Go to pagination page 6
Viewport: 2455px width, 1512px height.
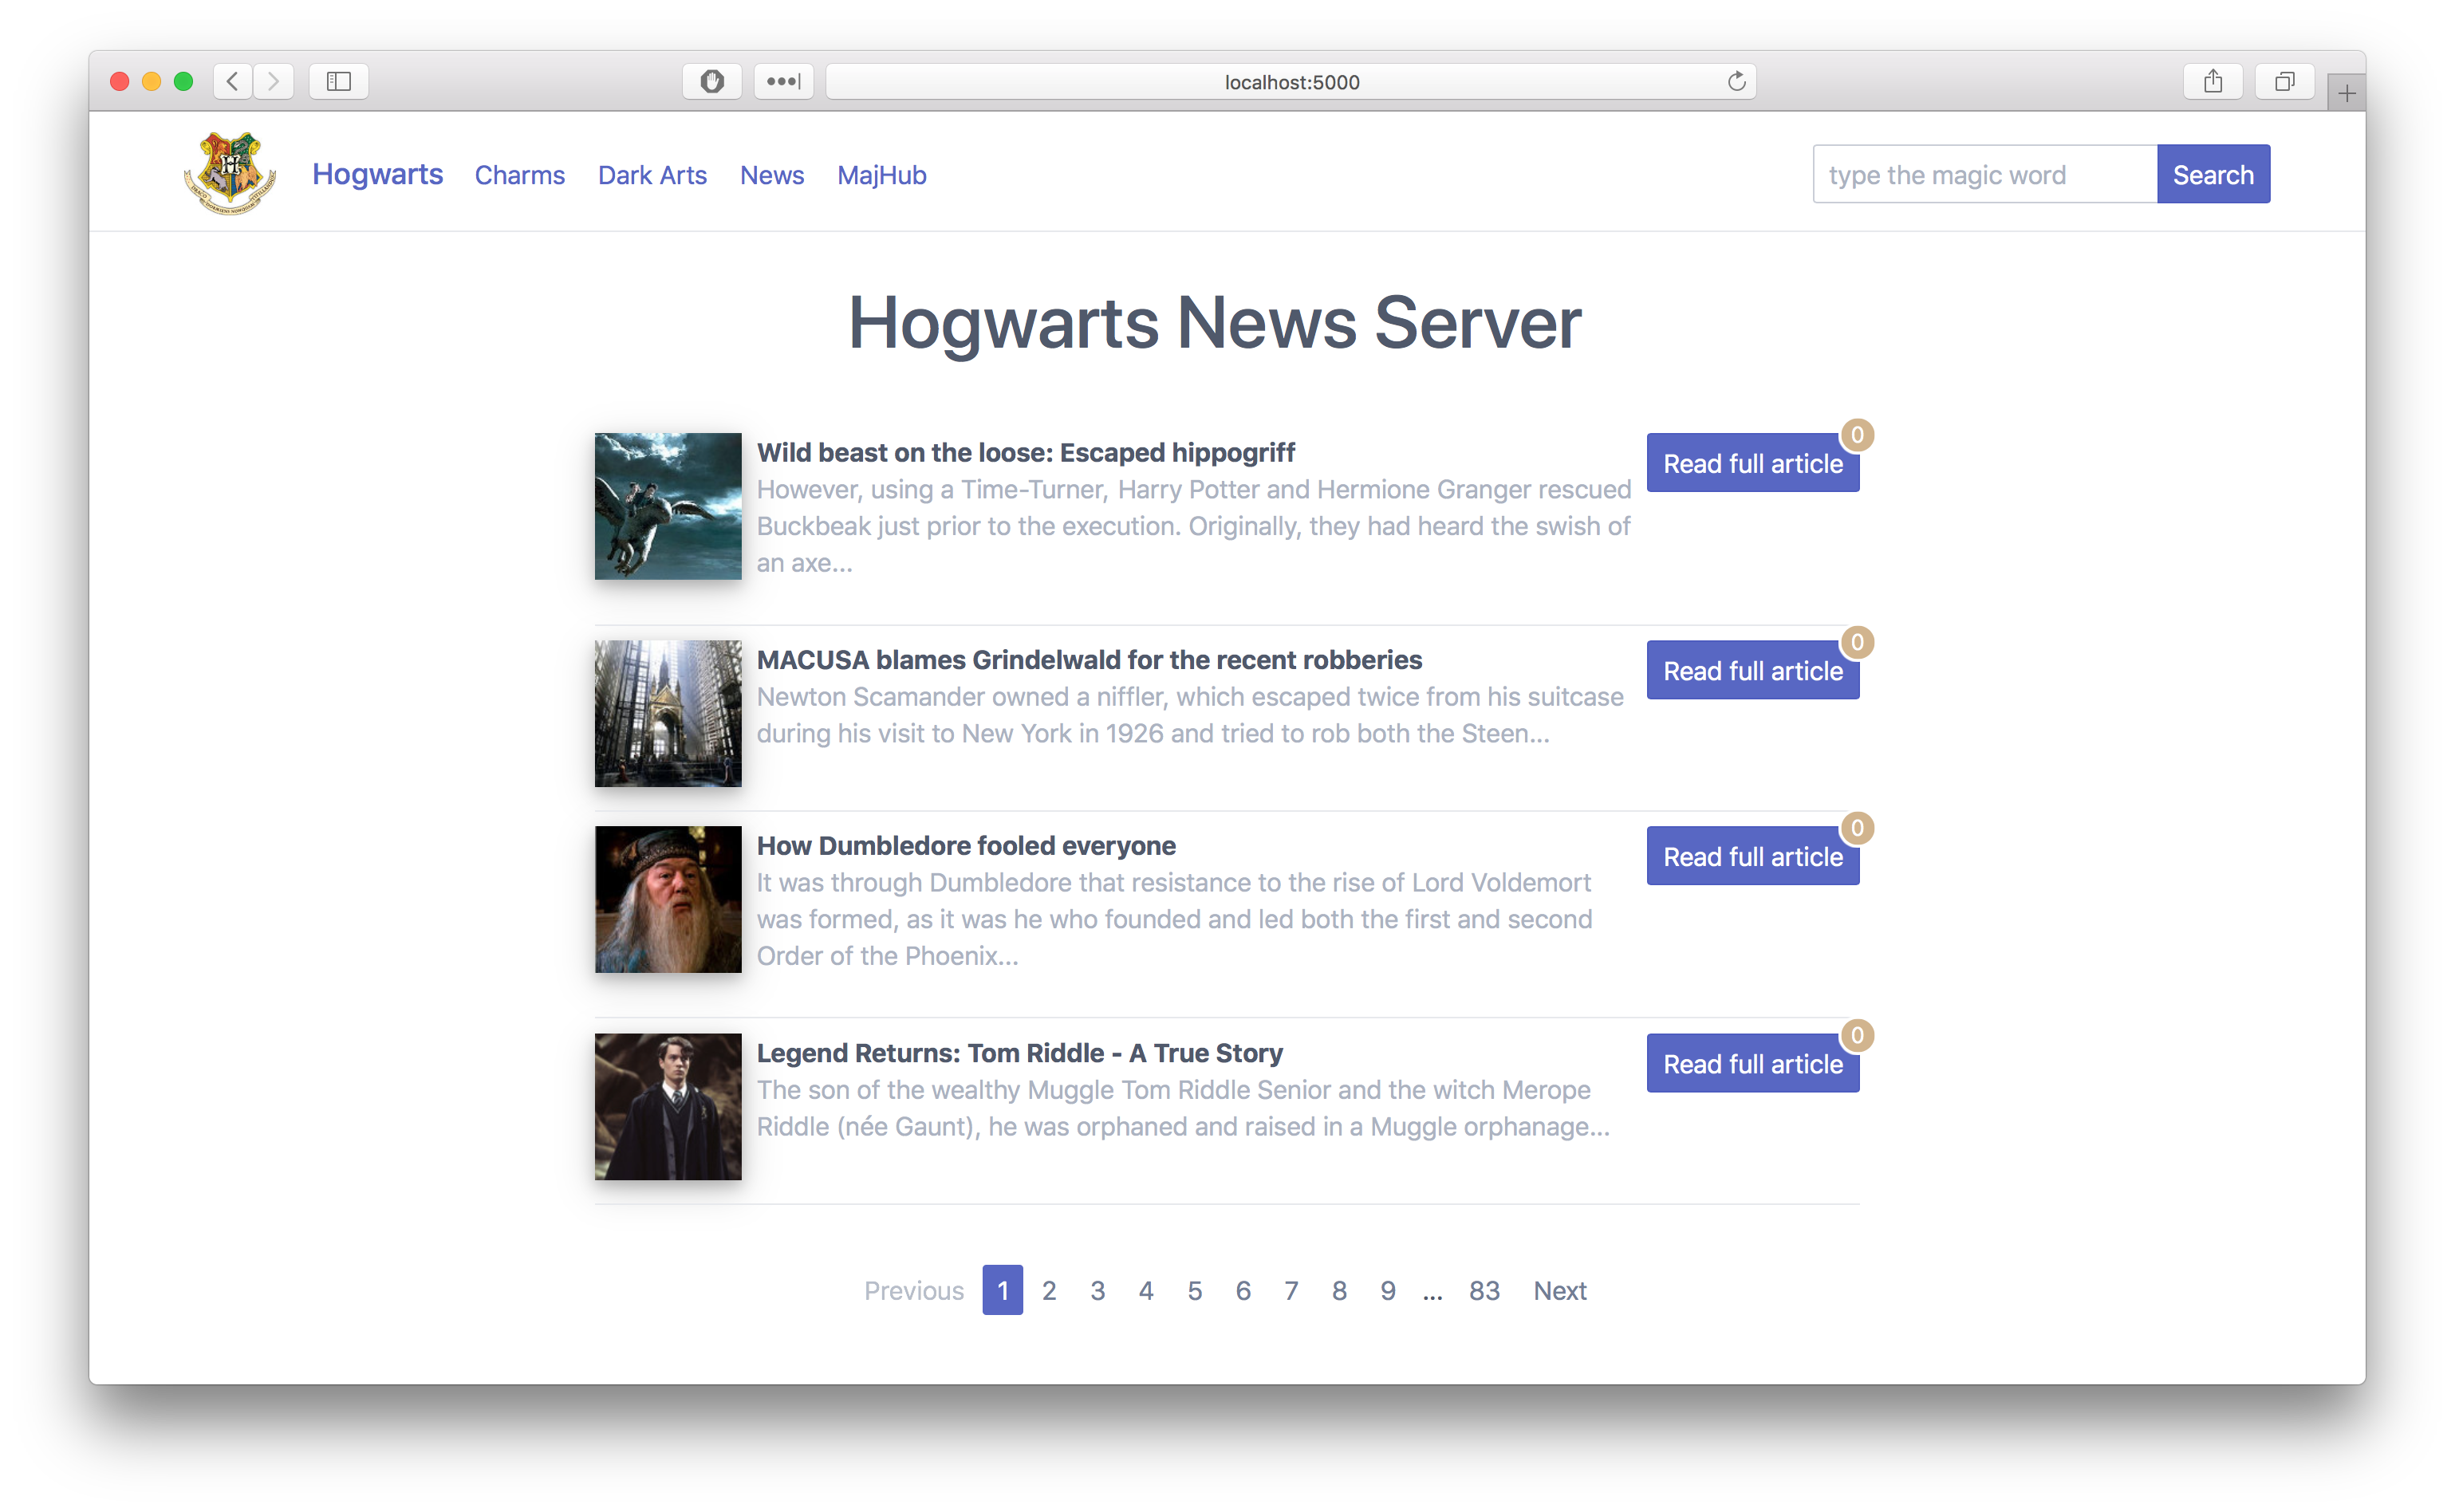pos(1243,1290)
